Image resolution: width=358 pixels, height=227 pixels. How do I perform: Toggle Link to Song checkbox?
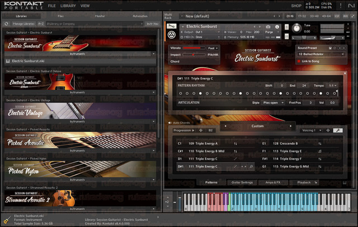(x=299, y=61)
